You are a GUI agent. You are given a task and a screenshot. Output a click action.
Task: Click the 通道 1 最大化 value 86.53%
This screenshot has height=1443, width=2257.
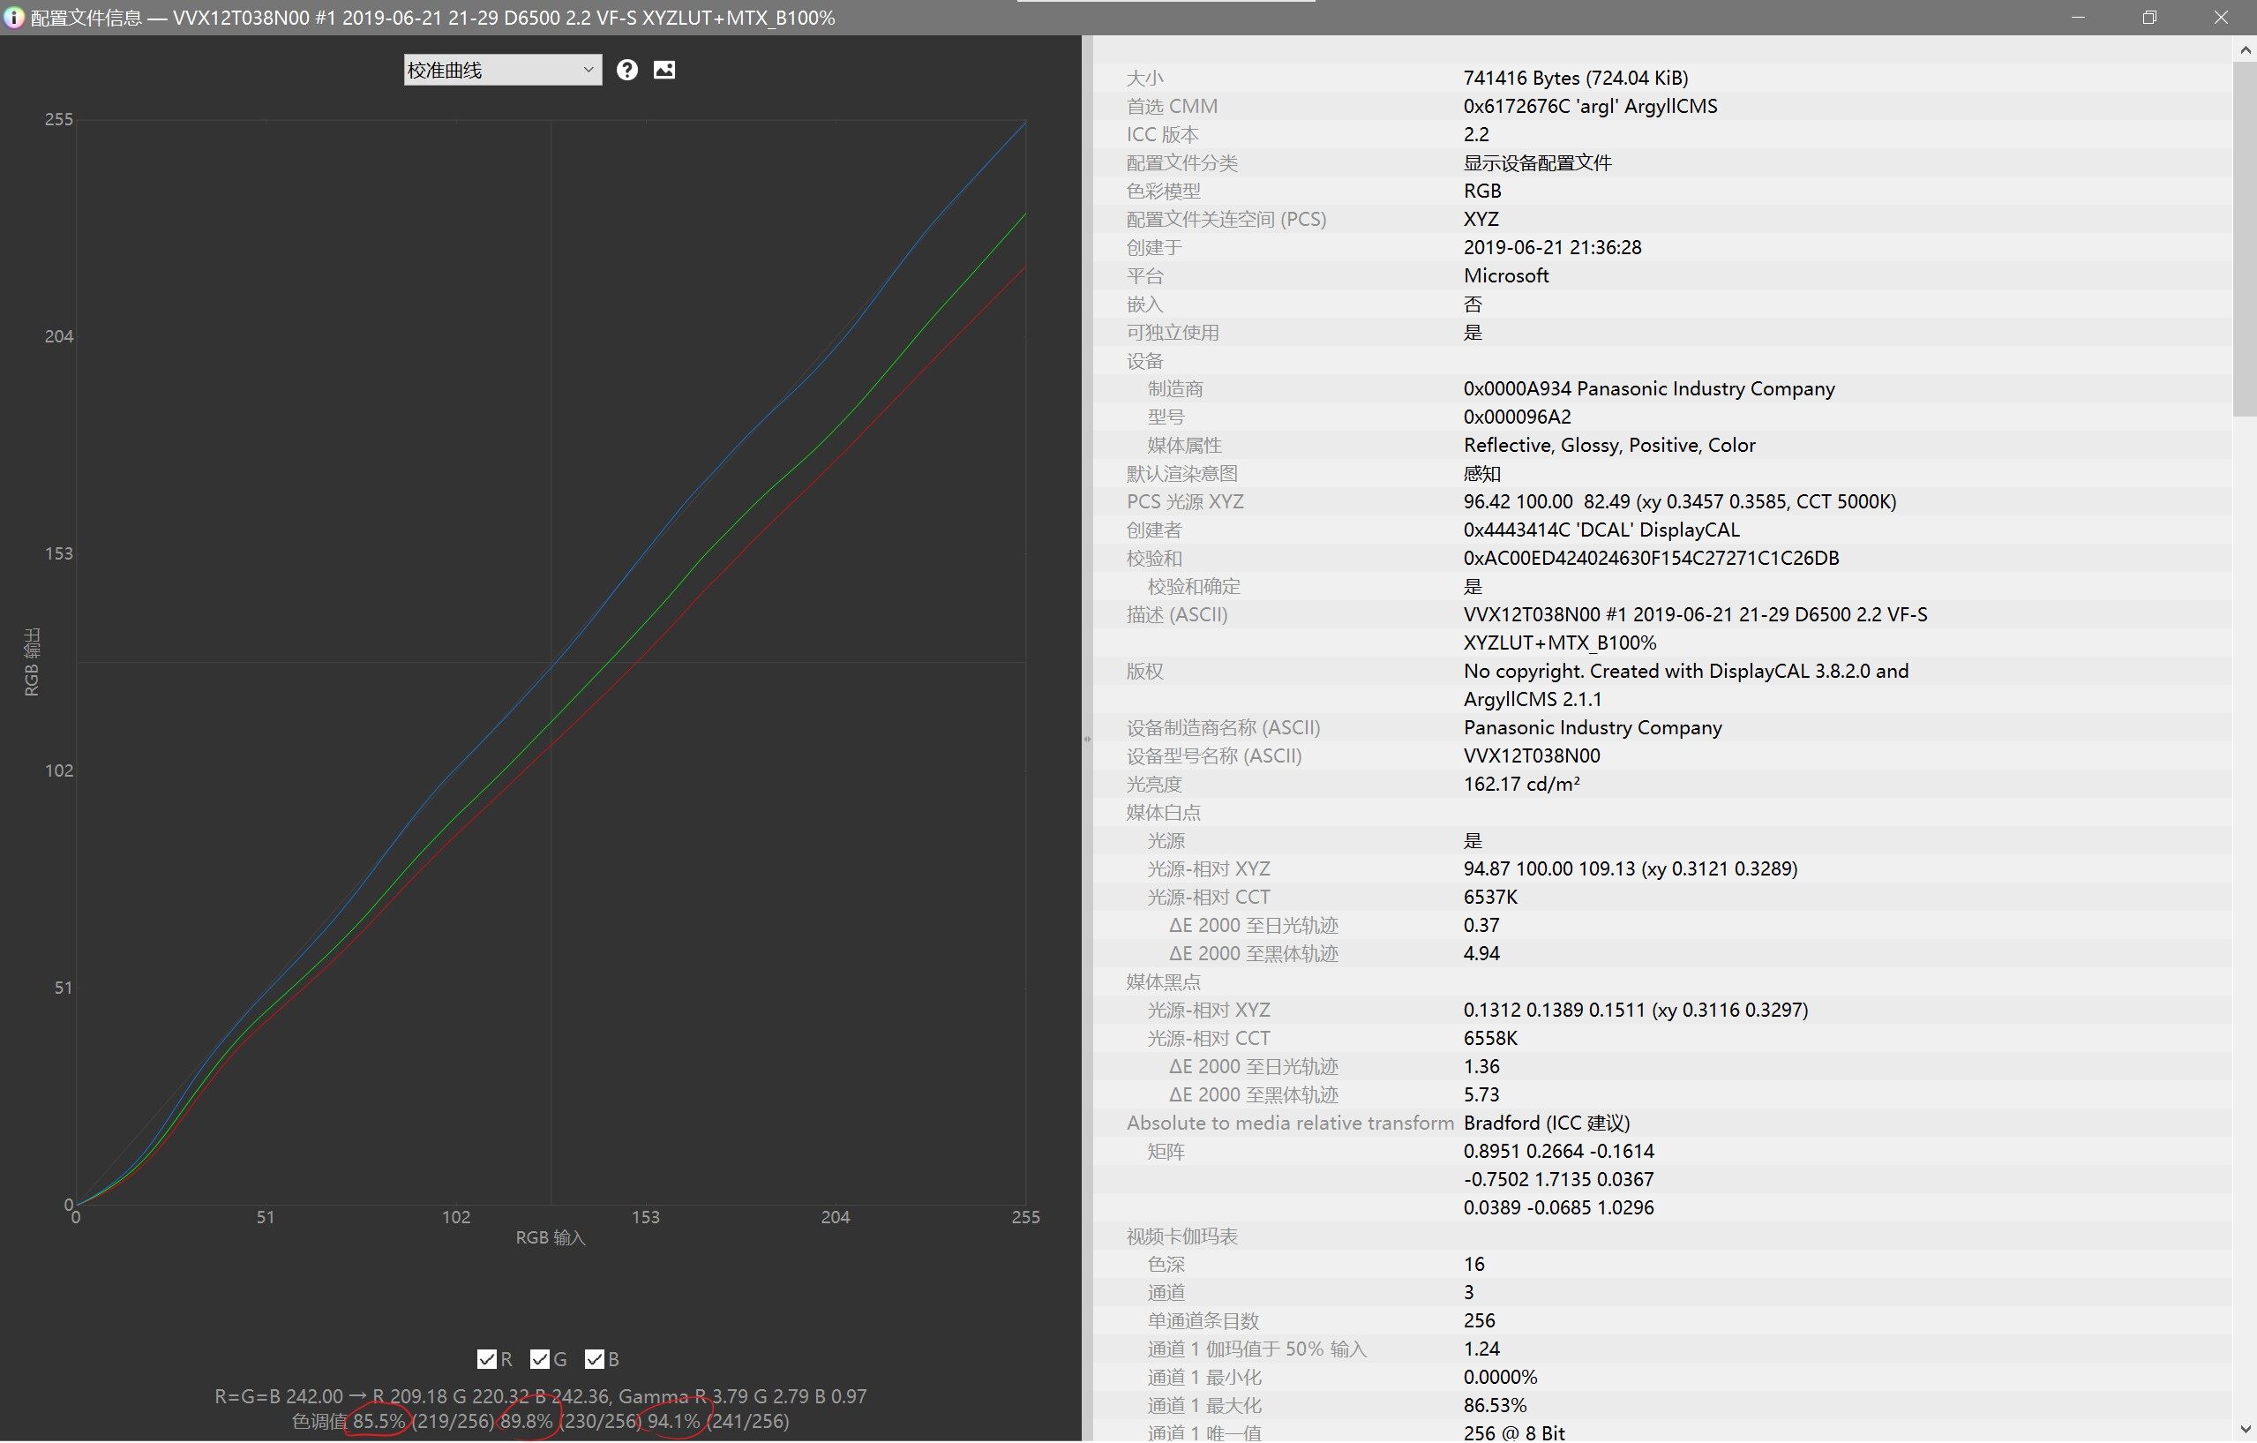[x=1495, y=1407]
